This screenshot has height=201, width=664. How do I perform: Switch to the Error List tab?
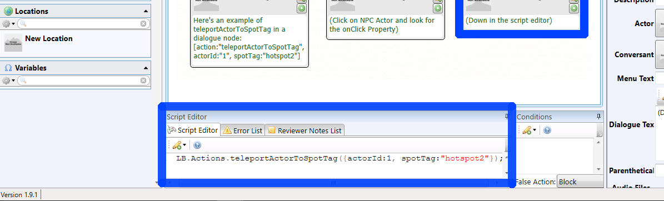coord(243,130)
